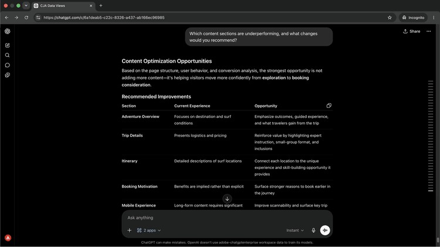Screen dimensions: 440x247
Task: Go back in browser history
Action: pos(6,18)
